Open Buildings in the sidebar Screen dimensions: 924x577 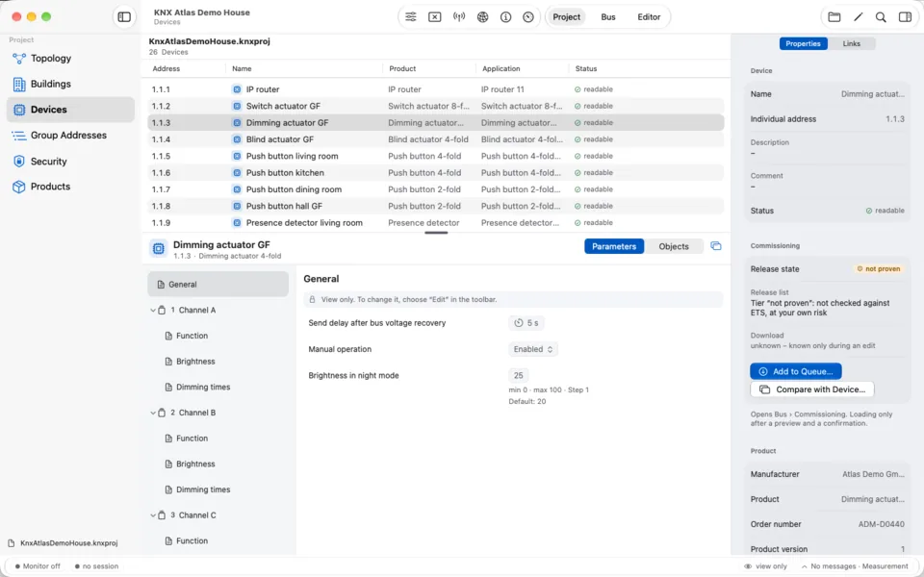click(x=70, y=85)
